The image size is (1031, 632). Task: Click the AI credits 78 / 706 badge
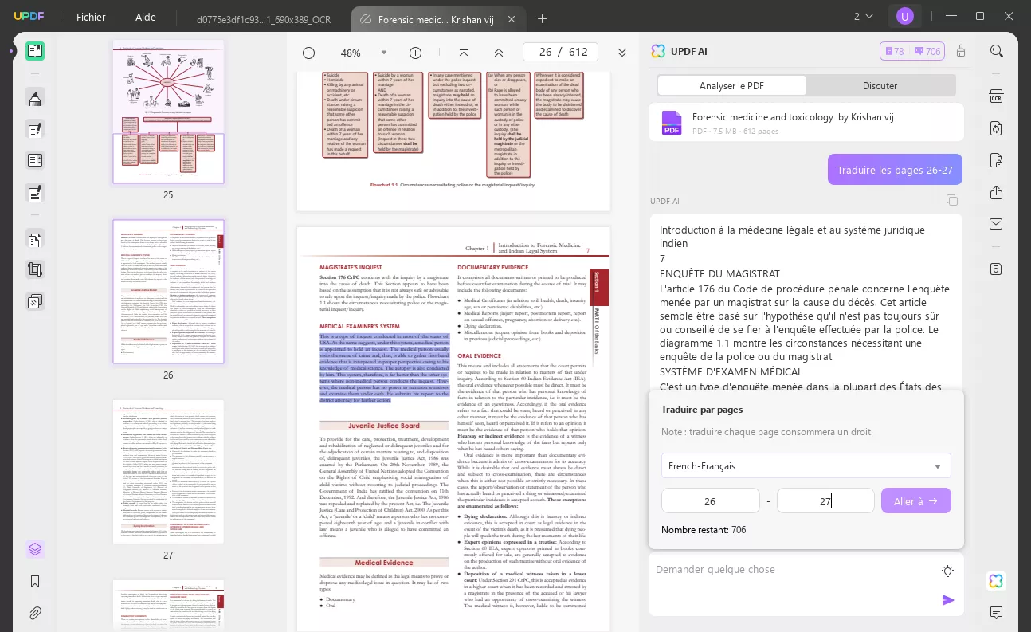(x=912, y=51)
